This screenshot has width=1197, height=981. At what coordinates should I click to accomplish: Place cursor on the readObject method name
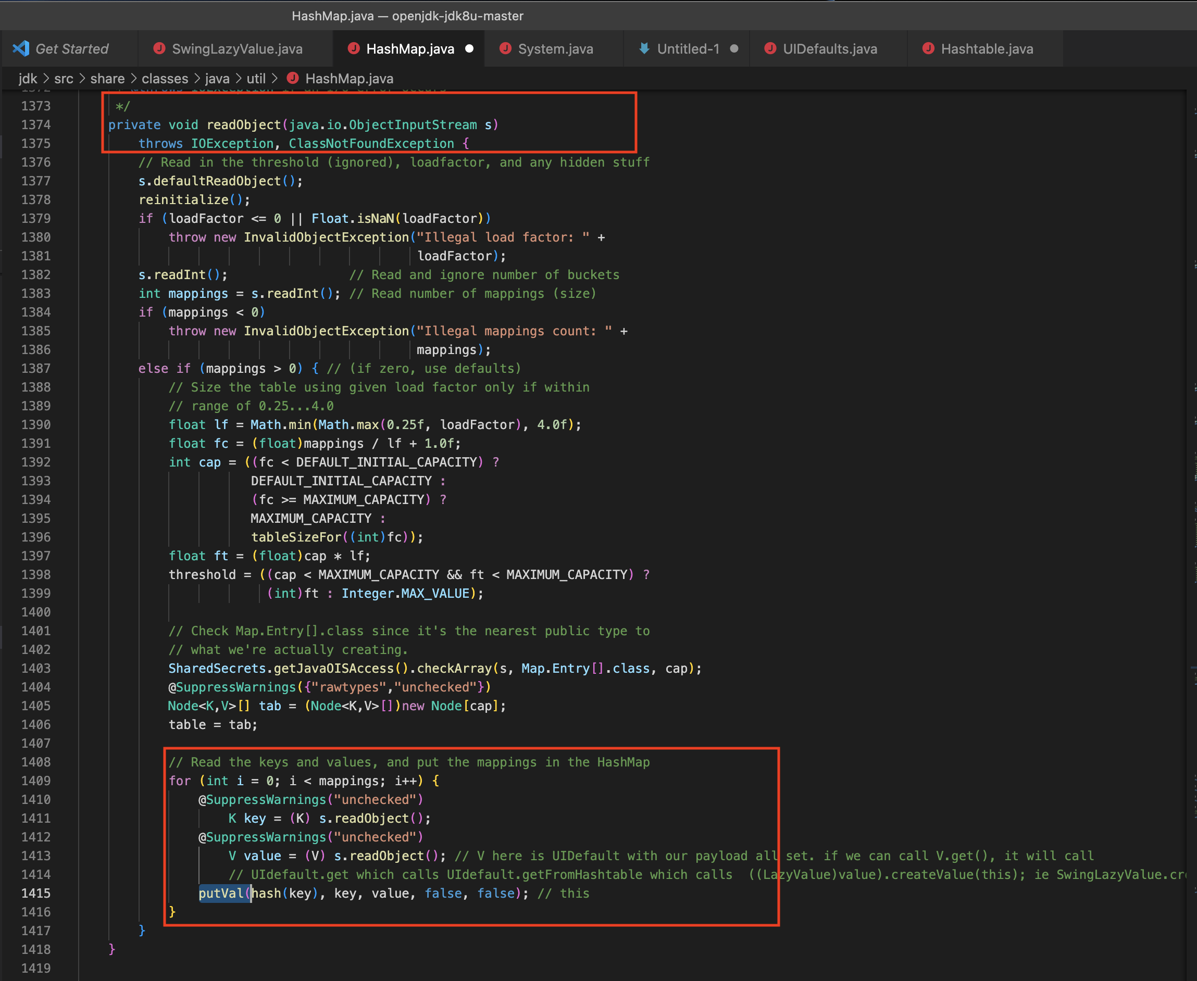point(244,125)
